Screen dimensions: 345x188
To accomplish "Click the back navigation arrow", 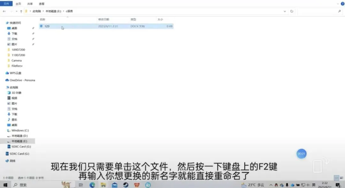I will click(4, 11).
